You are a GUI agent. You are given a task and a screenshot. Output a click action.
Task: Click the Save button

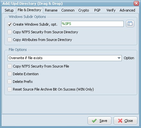(99, 121)
